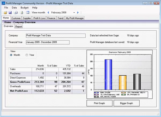Image resolution: width=161 pixels, height=117 pixels.
Task: Switch to the Finance tab
Action: tap(51, 18)
